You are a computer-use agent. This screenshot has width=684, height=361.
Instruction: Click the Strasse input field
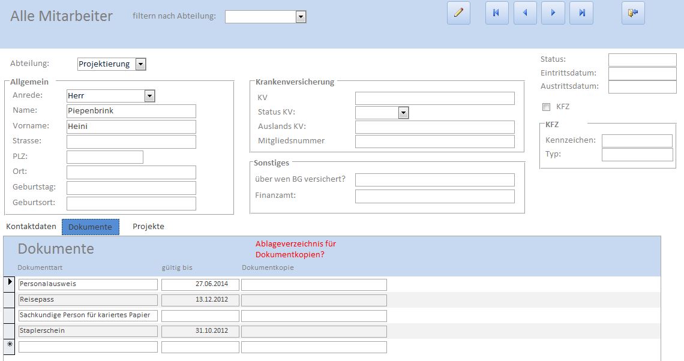[131, 142]
